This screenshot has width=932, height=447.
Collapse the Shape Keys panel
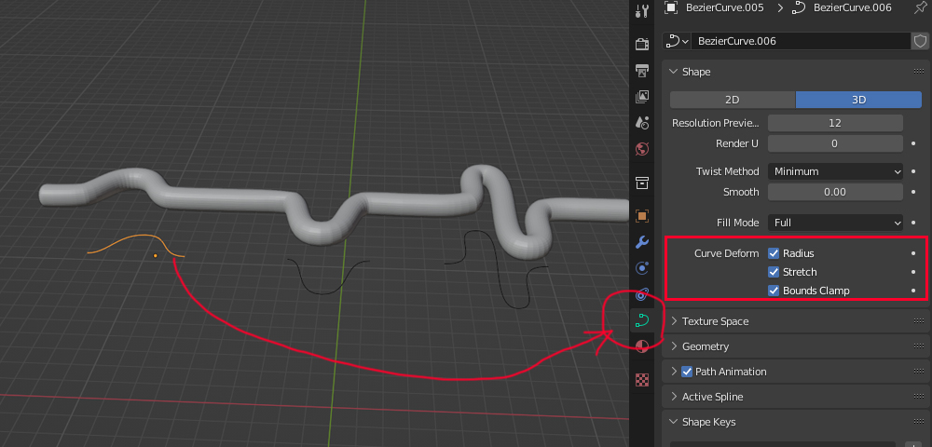674,422
